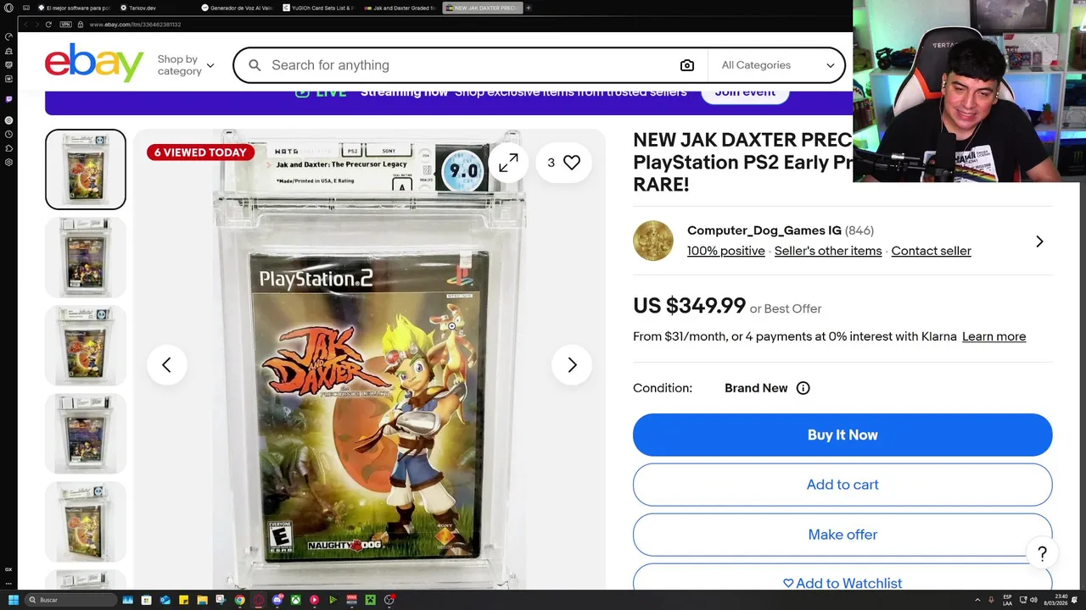Click ESP LAA language indicator in tray

(x=1007, y=600)
